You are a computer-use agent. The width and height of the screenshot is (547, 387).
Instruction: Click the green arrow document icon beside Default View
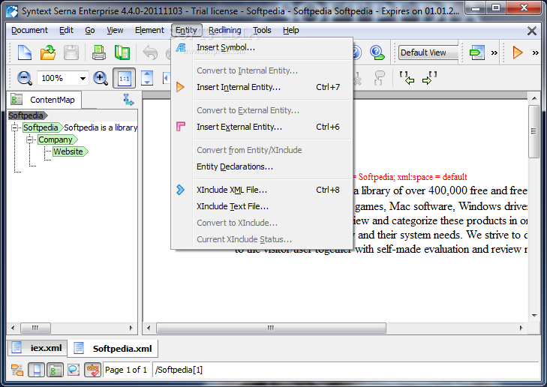(x=477, y=52)
